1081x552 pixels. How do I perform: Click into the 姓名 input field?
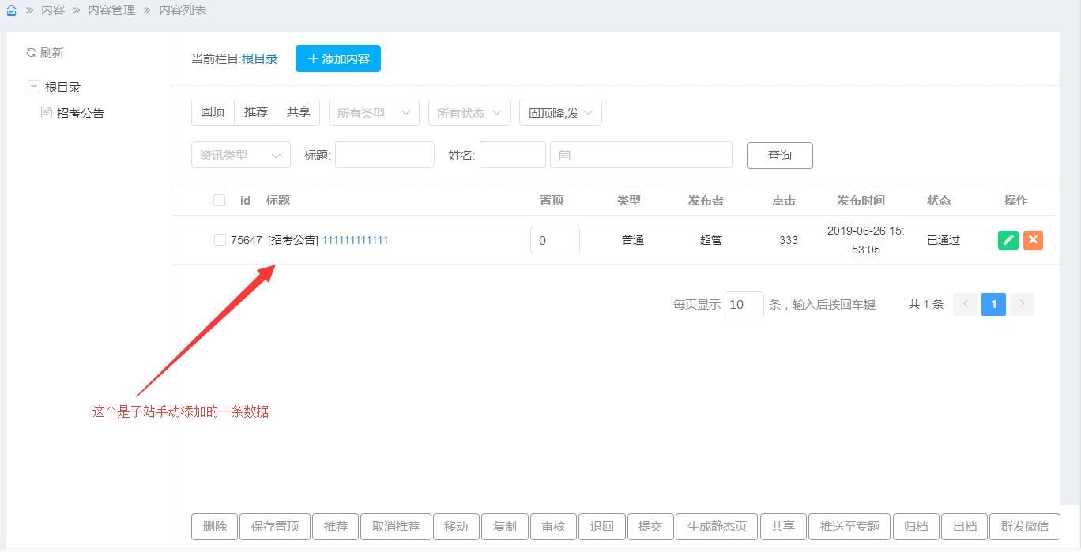click(x=513, y=155)
